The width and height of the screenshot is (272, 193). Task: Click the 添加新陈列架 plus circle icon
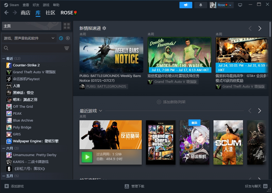point(159,102)
